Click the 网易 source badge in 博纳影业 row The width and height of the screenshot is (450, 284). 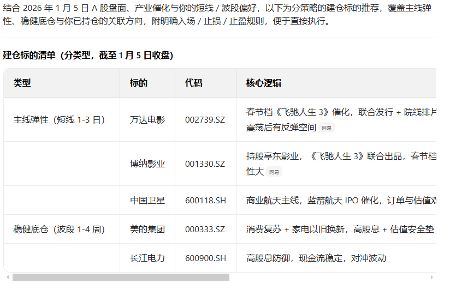[274, 172]
